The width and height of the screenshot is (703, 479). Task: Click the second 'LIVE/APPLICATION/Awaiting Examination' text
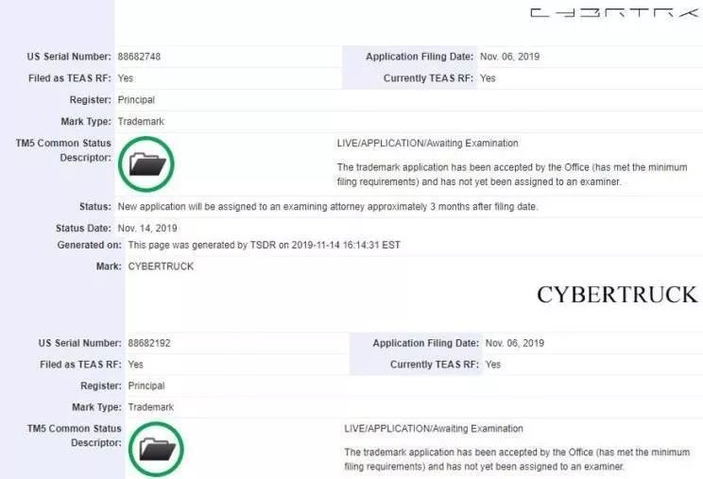coord(434,428)
